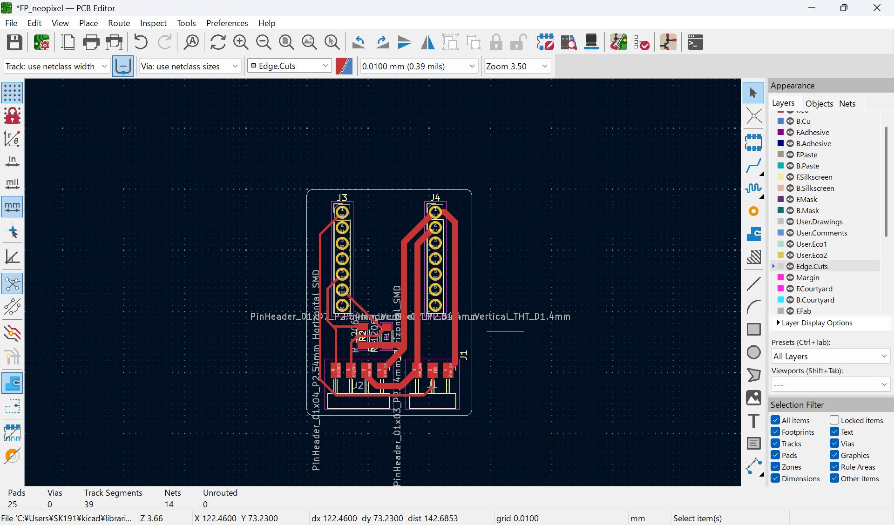This screenshot has height=525, width=894.
Task: Click the layers panel scrollbar
Action: [886, 182]
